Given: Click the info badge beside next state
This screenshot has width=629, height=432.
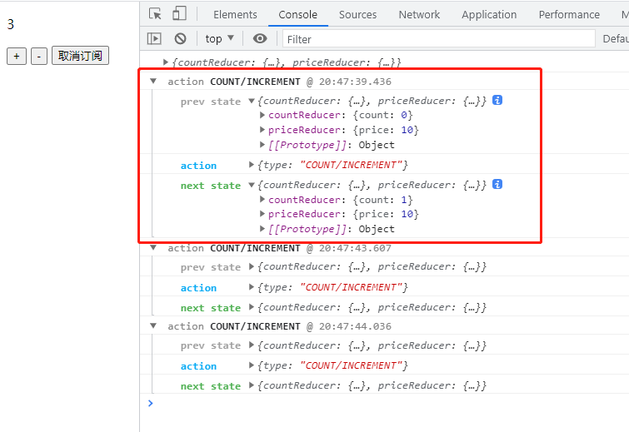Looking at the screenshot, I should coord(497,184).
